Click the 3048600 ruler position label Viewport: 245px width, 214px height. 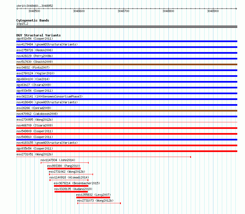tap(79, 11)
